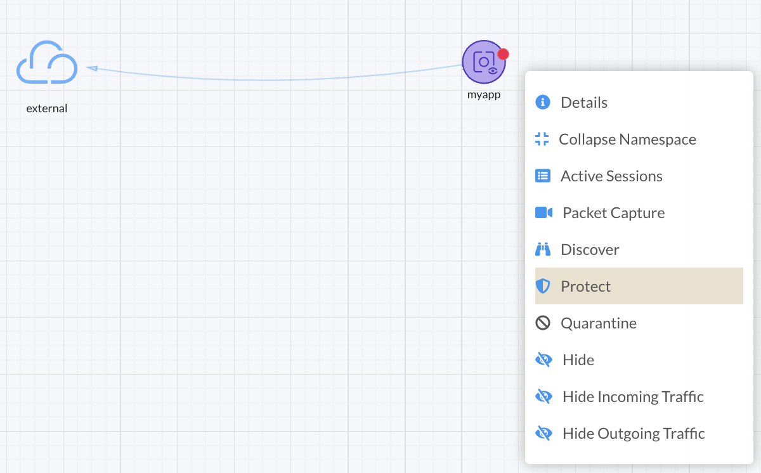
Task: Click the list icon next to Active Sessions
Action: tap(543, 176)
